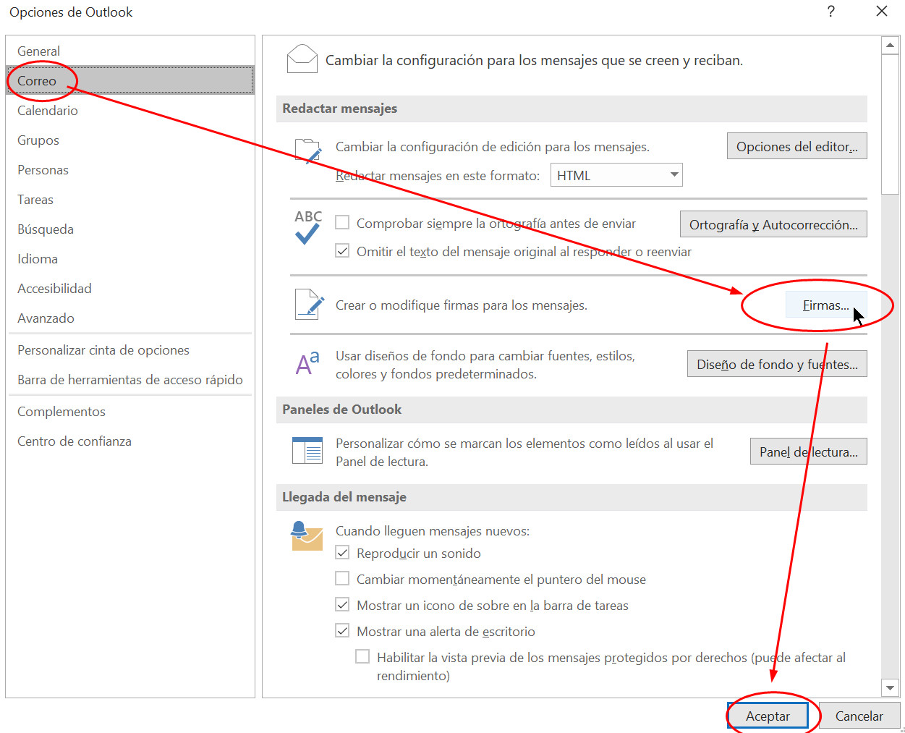Click the question mark help icon
The height and width of the screenshot is (733, 905).
pos(831,12)
